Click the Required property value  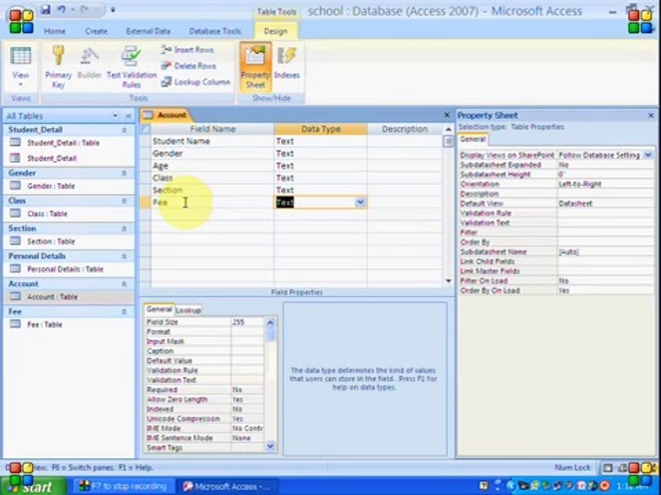coord(247,390)
